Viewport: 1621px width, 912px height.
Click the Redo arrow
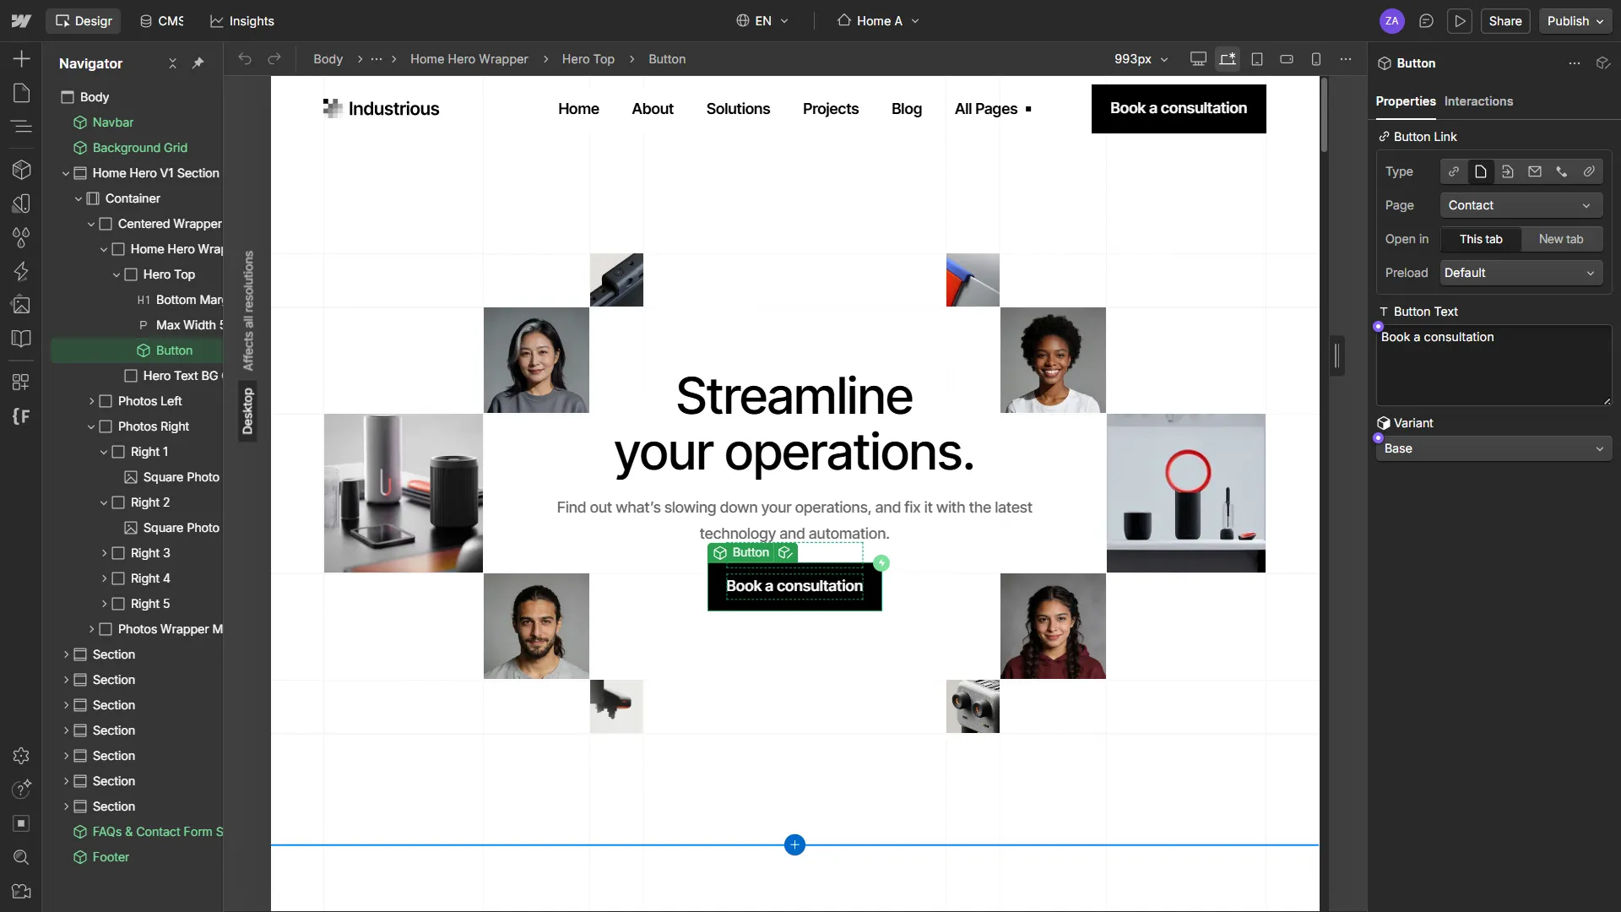(274, 59)
